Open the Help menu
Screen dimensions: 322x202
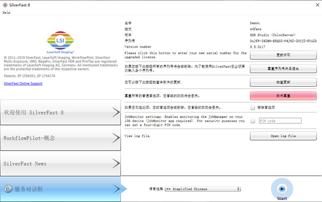pos(6,12)
